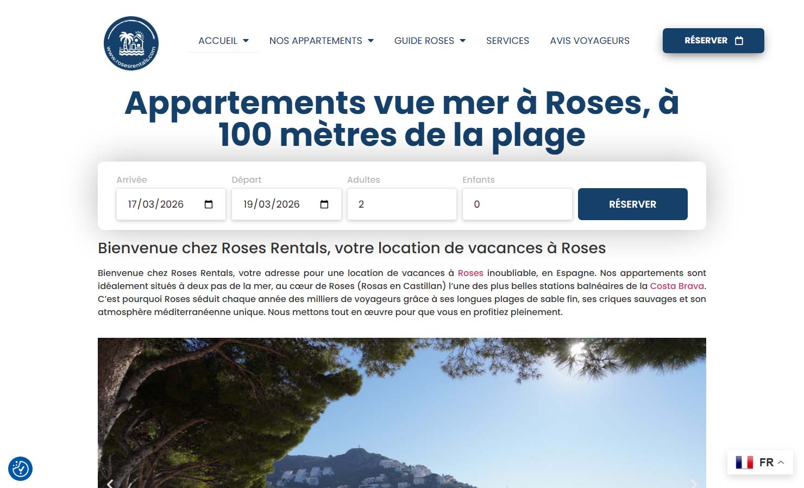Viewport: 804px width, 488px height.
Task: Click the French flag icon
Action: pyautogui.click(x=744, y=463)
